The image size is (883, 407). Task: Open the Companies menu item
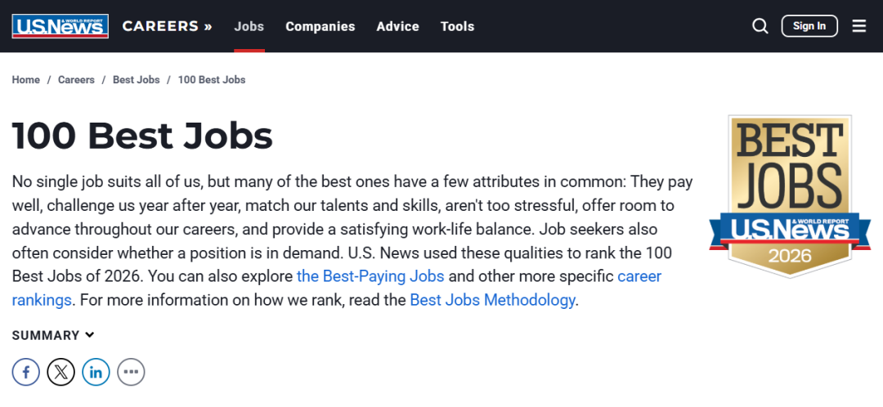point(320,26)
